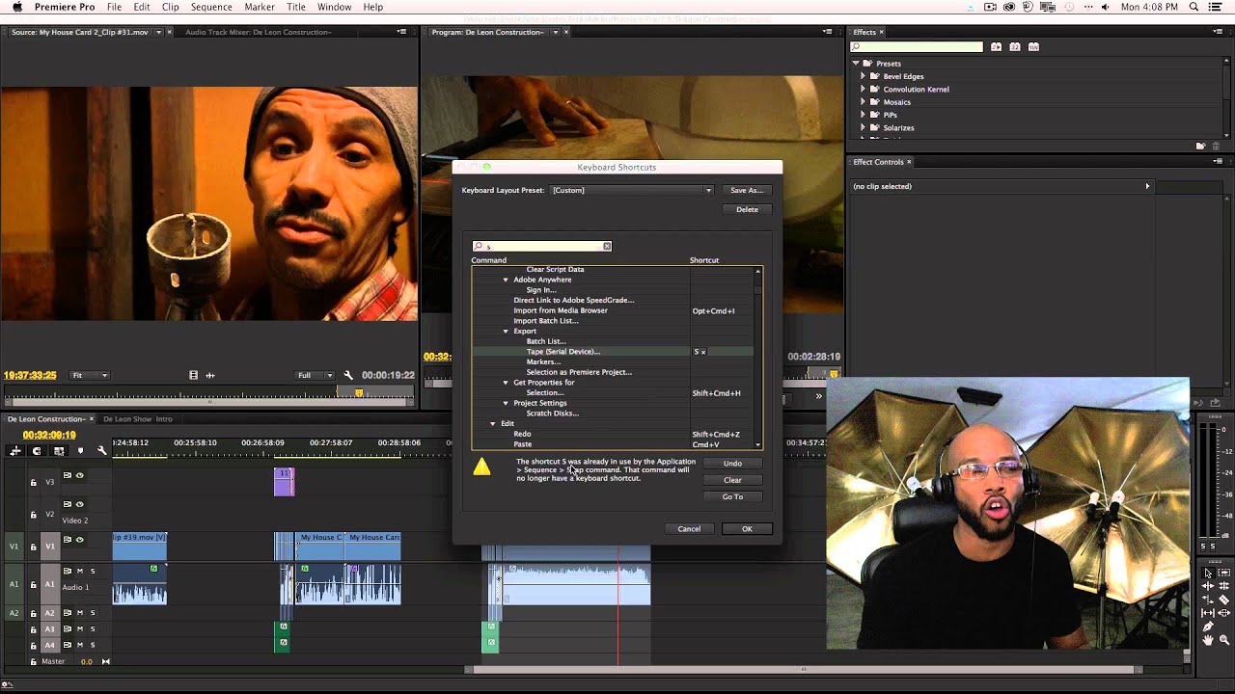1235x694 pixels.
Task: Switch to De Leon Show Intro sequence tab
Action: (x=138, y=419)
